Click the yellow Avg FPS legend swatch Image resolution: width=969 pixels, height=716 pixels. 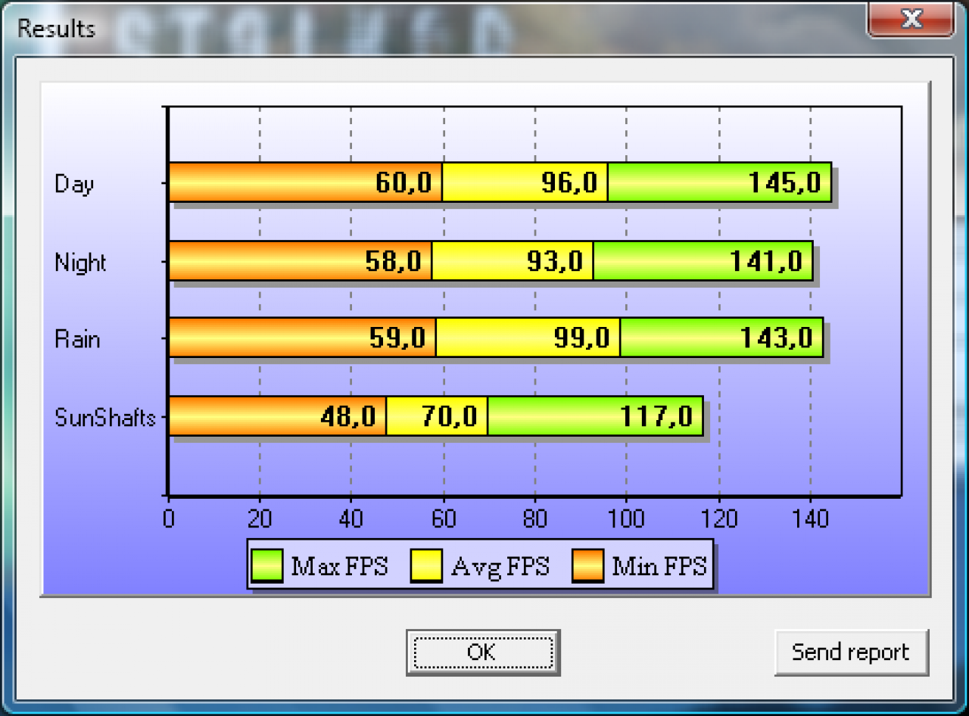(x=426, y=566)
